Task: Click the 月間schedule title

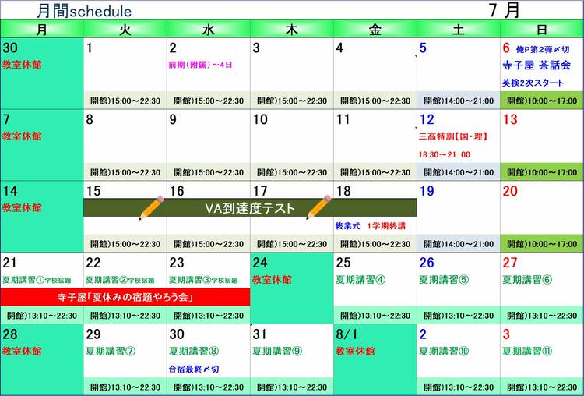Action: pyautogui.click(x=84, y=12)
